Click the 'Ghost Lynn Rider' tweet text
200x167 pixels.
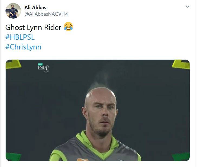click(x=33, y=28)
